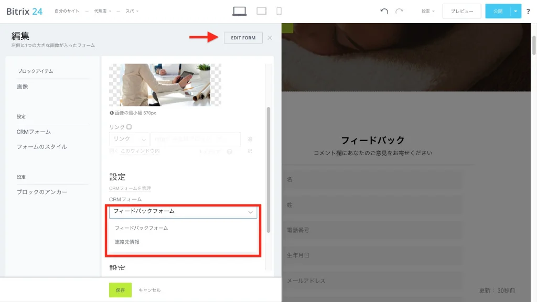Select 連絡先情報 from the dropdown list
The width and height of the screenshot is (537, 302).
pos(127,242)
